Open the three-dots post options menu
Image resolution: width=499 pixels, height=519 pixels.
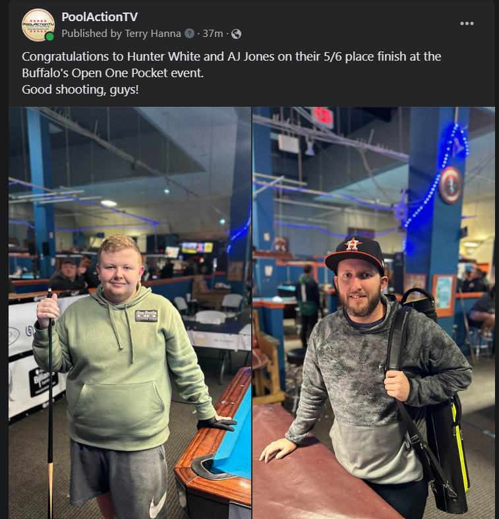(x=467, y=24)
